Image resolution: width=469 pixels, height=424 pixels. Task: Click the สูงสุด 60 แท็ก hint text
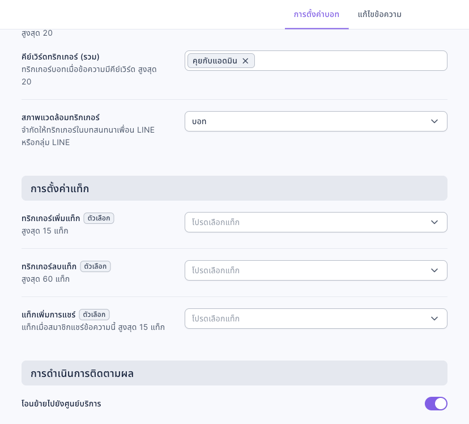pos(45,279)
